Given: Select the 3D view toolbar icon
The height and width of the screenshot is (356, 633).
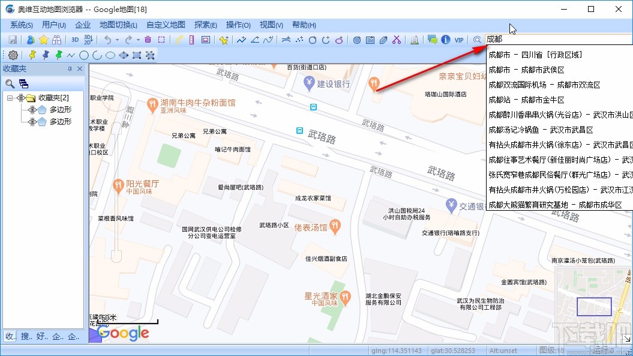Looking at the screenshot, I should [74, 39].
